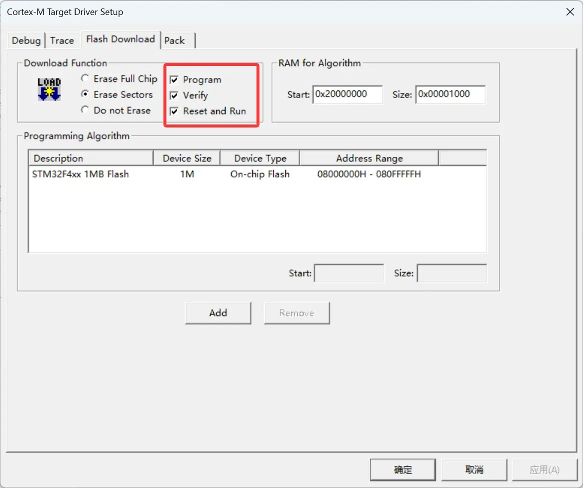Click the LOAD download icon
Screen dimensions: 583x488
point(49,89)
